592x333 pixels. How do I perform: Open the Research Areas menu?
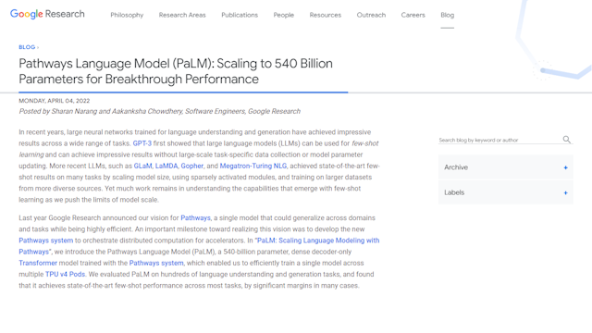[182, 15]
